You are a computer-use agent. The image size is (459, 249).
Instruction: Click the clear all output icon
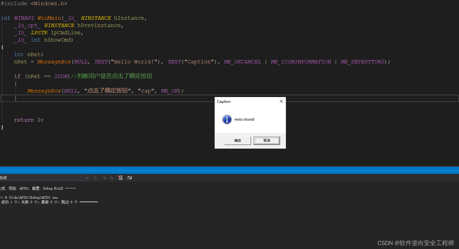[120, 178]
